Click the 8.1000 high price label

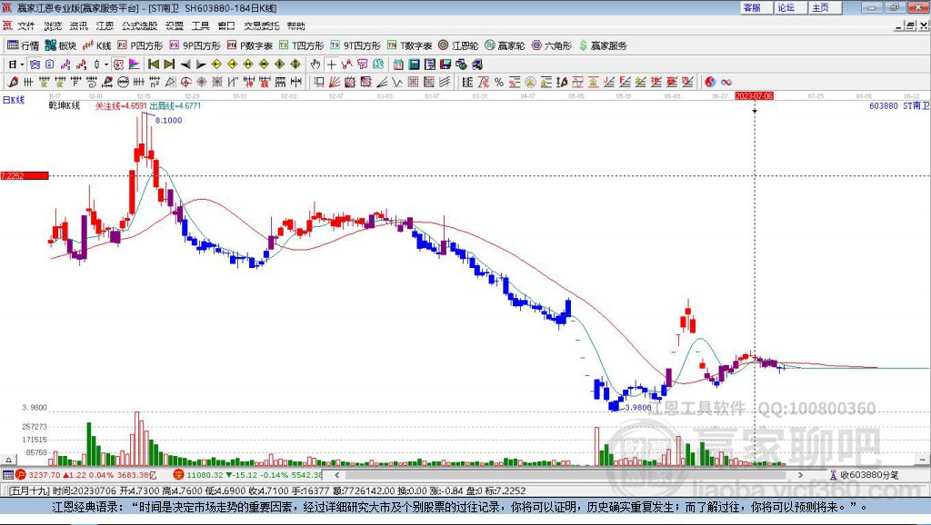pos(168,121)
